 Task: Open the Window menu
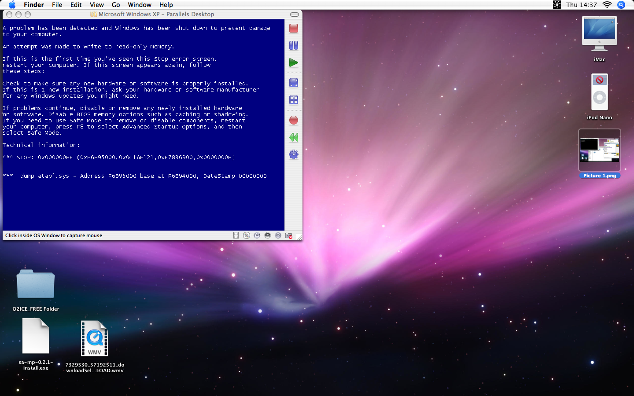[140, 5]
